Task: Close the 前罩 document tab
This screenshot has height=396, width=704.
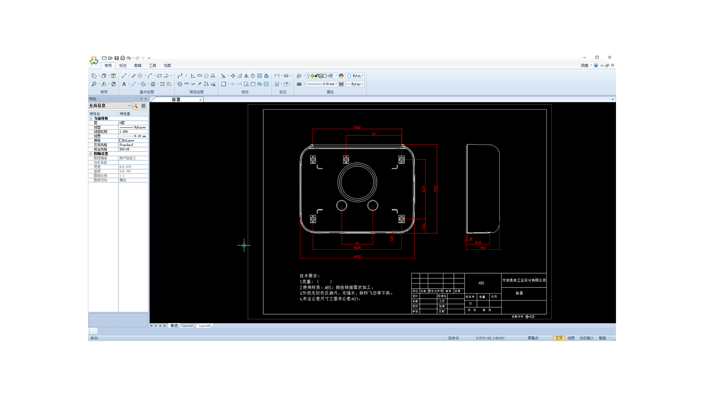Action: click(201, 100)
